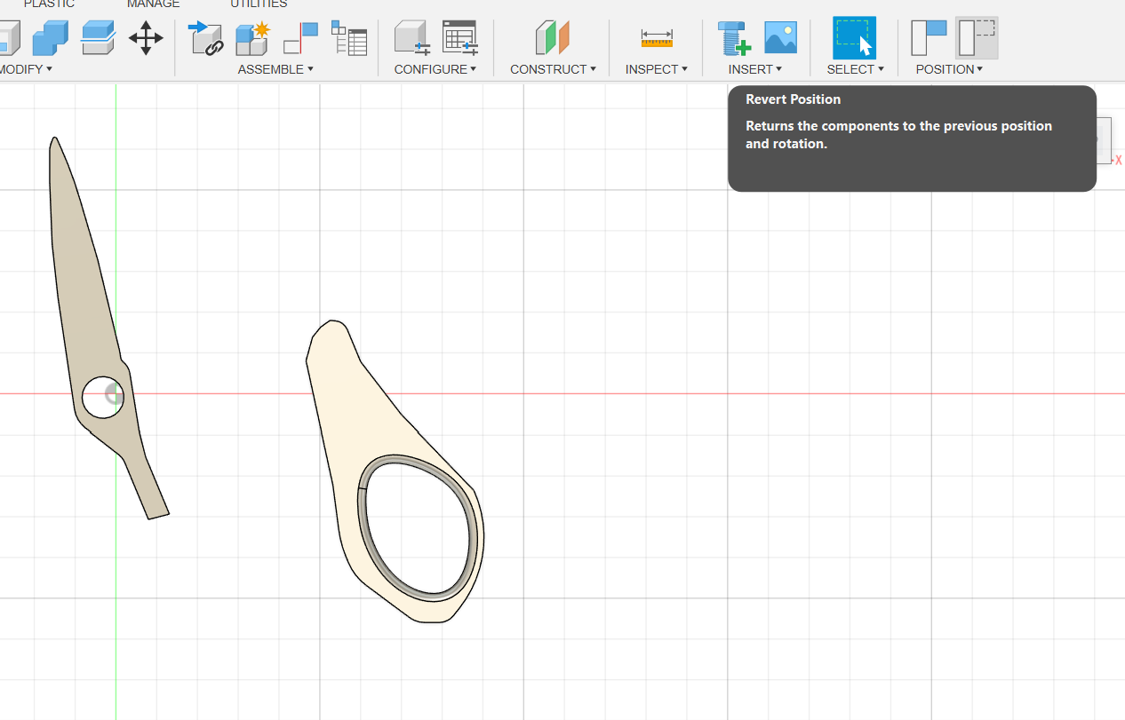Select the cream ring-shaped handle body
Screen dimensions: 1125x720
(x=355, y=417)
